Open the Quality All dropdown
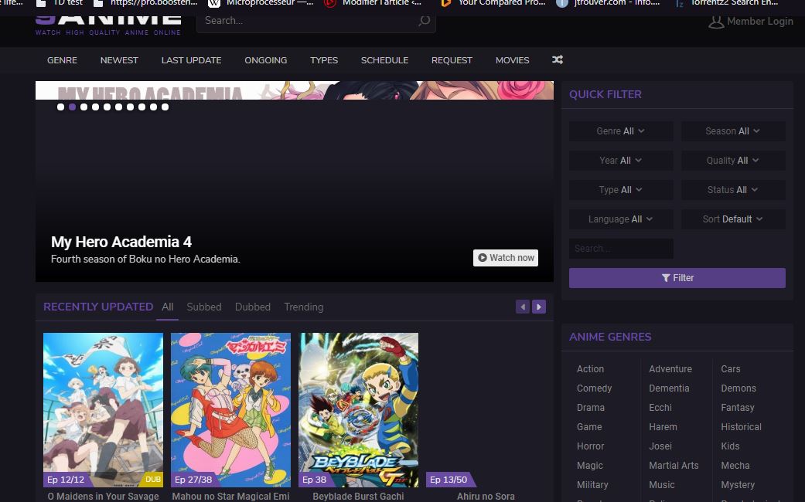Viewport: 805px width, 502px height. click(x=733, y=161)
